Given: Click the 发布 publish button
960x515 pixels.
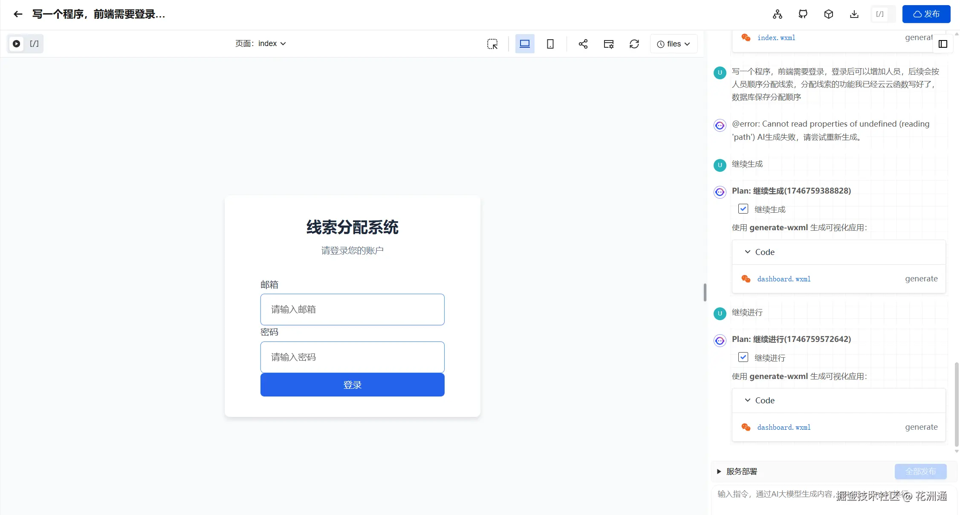Looking at the screenshot, I should point(926,14).
